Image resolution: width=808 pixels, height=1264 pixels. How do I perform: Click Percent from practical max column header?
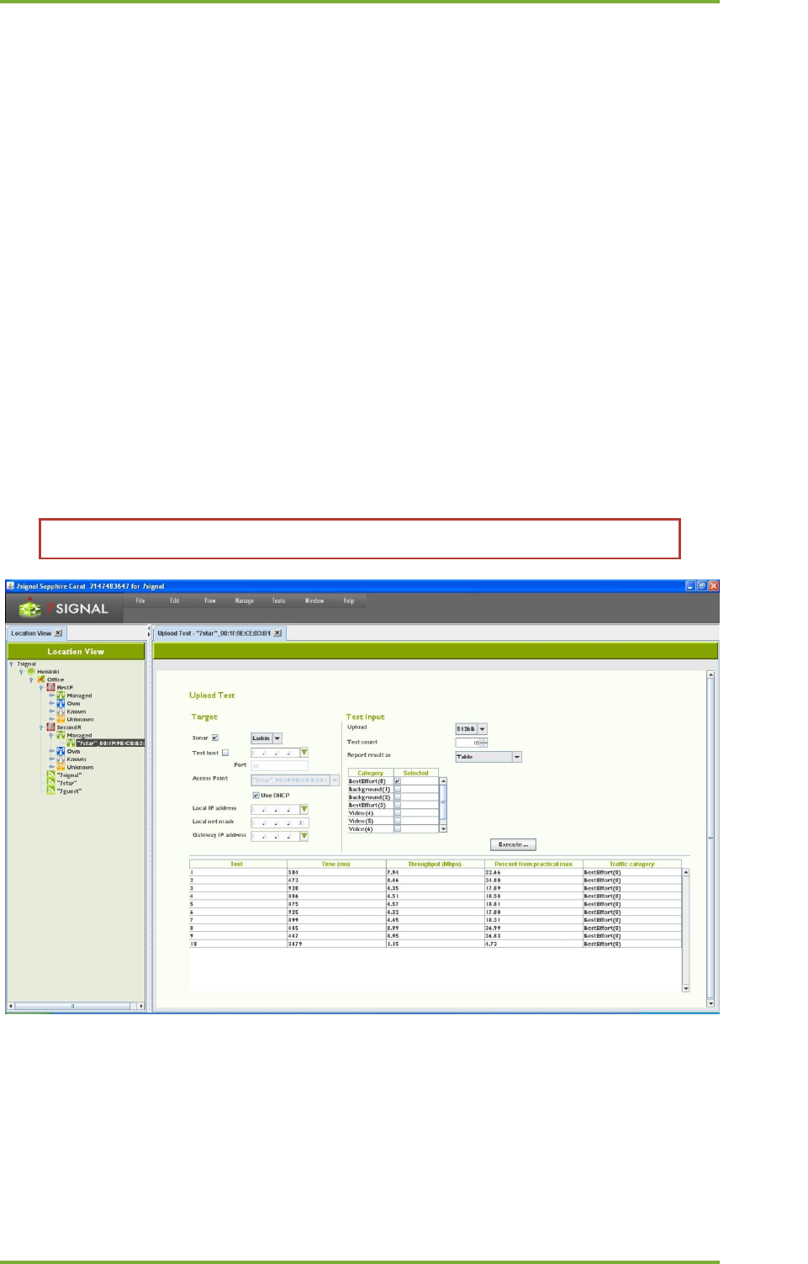click(x=533, y=864)
